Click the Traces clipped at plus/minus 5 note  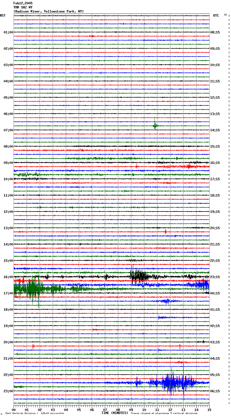164,413
